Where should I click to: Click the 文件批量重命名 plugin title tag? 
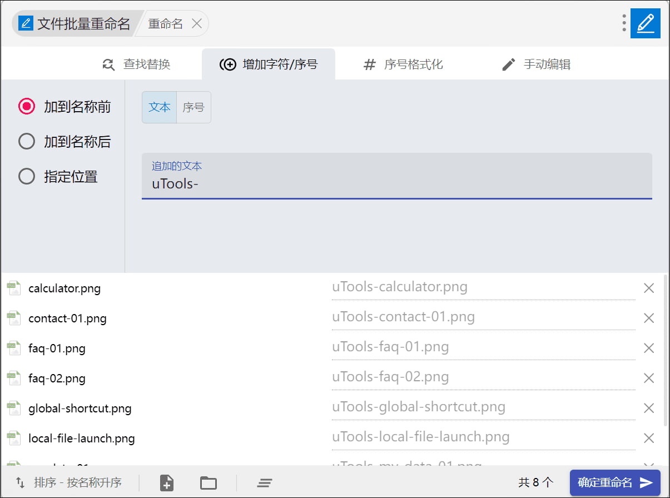pos(75,23)
